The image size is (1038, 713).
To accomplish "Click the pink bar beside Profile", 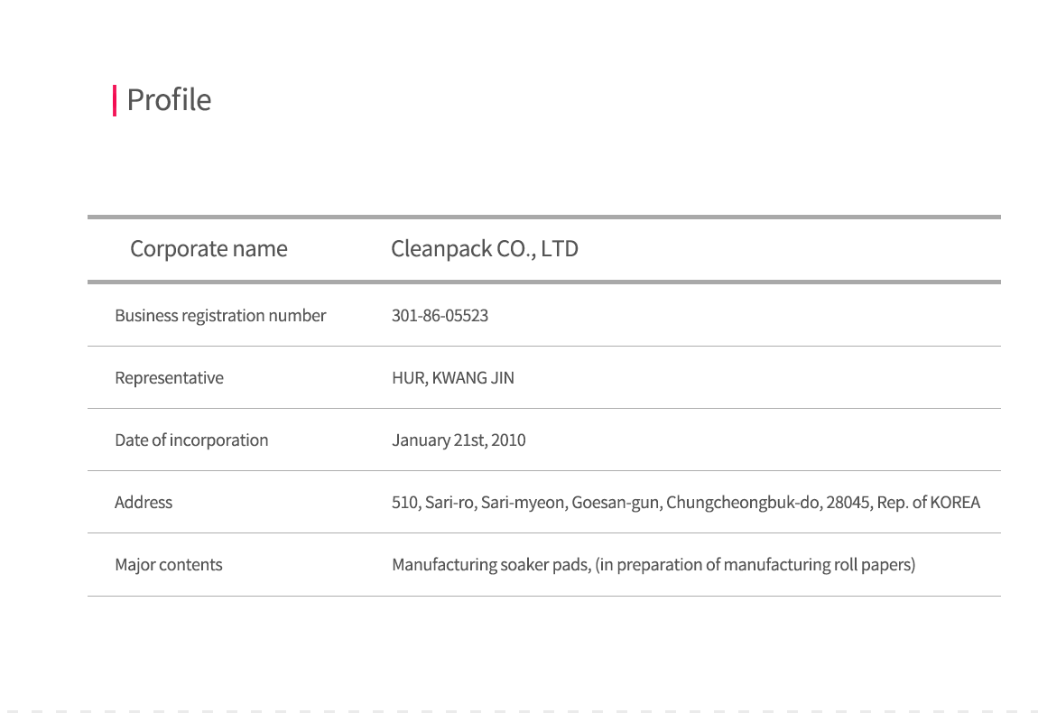I will pos(115,100).
